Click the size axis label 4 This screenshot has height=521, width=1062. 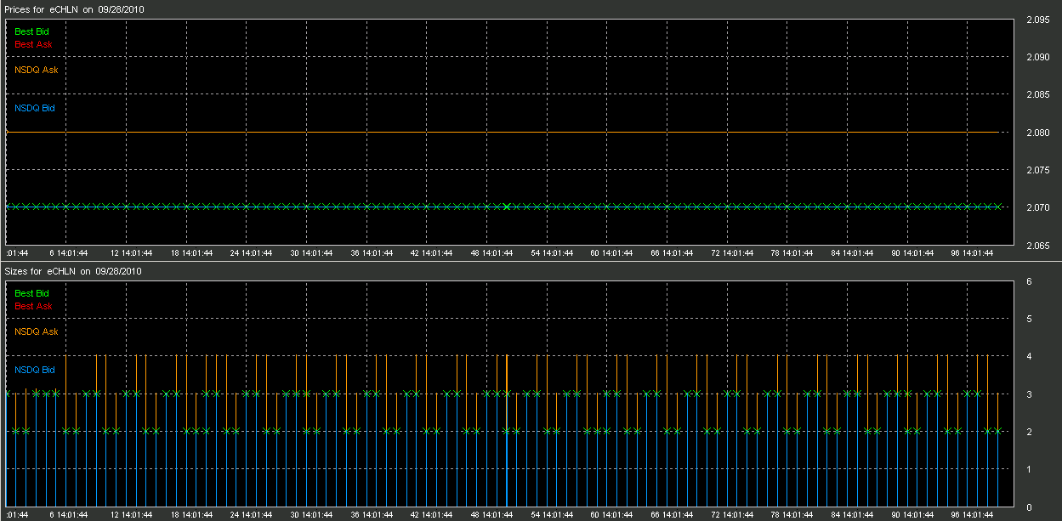[1030, 356]
